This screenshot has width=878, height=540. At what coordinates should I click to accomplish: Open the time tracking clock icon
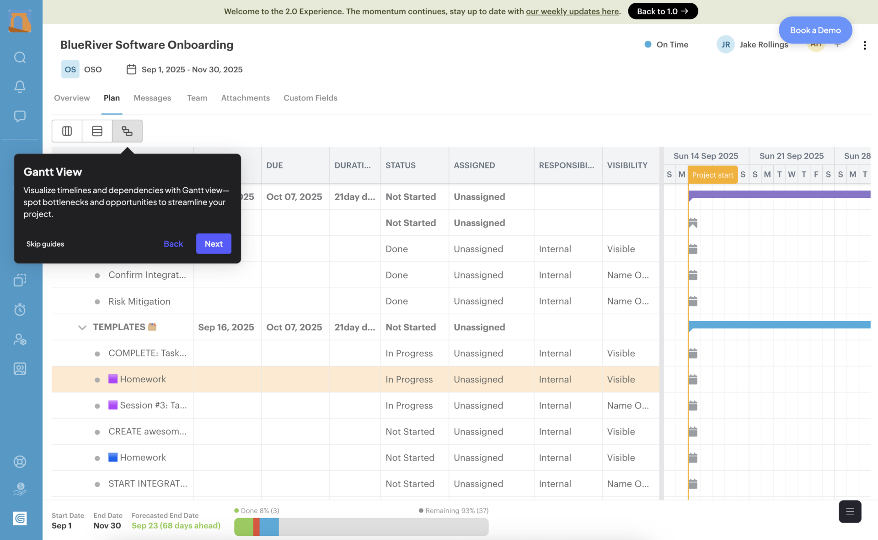click(x=20, y=310)
